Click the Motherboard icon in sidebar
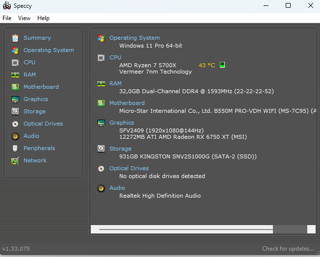 tap(15, 87)
